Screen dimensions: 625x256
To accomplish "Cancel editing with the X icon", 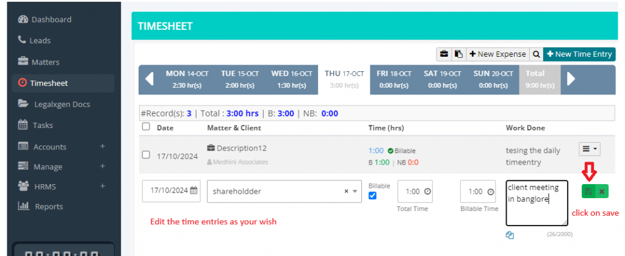I will [x=602, y=191].
